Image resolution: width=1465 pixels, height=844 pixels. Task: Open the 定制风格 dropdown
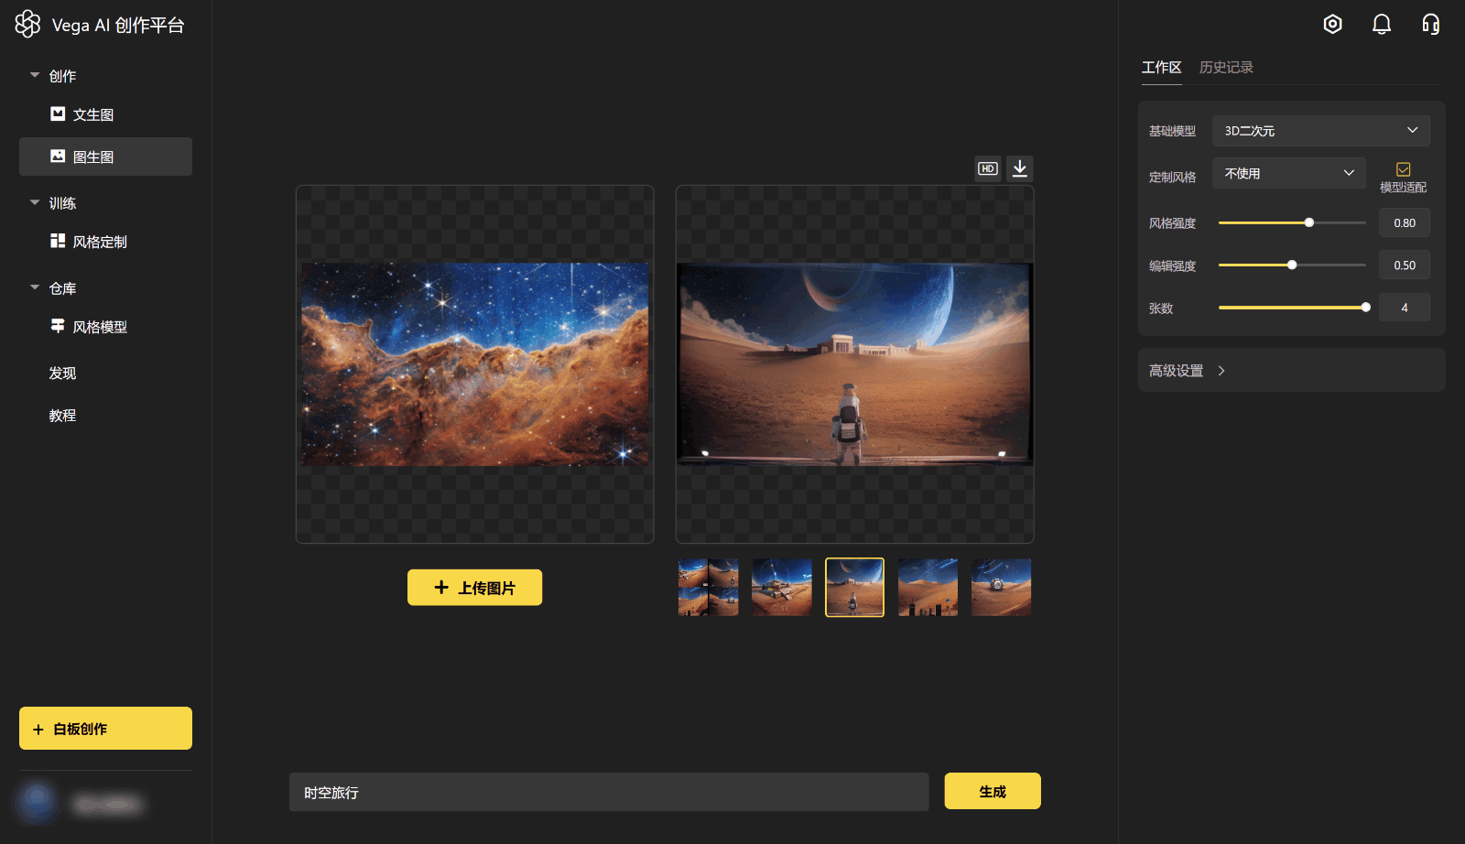(1289, 173)
